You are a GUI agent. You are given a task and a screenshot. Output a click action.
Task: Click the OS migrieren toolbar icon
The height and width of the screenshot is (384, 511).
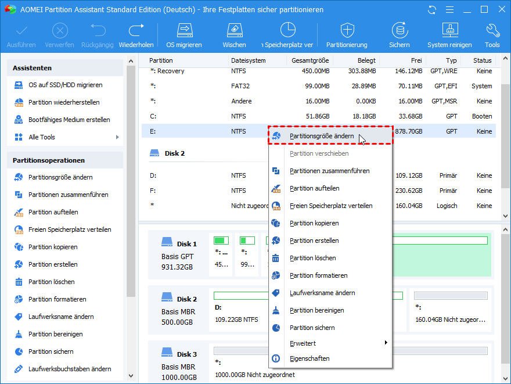184,35
